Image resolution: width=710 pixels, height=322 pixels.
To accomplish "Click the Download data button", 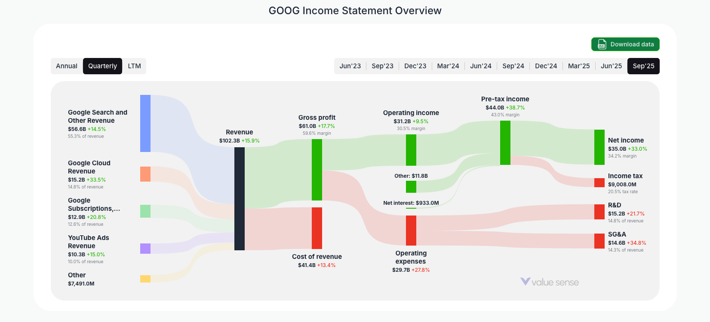I will (625, 44).
